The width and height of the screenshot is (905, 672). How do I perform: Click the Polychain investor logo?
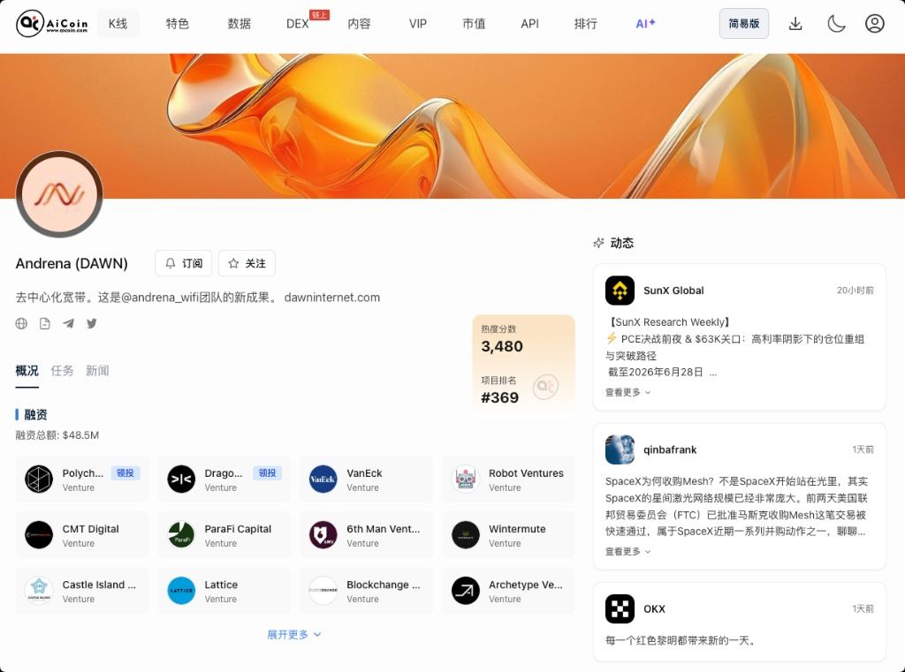[x=39, y=479]
